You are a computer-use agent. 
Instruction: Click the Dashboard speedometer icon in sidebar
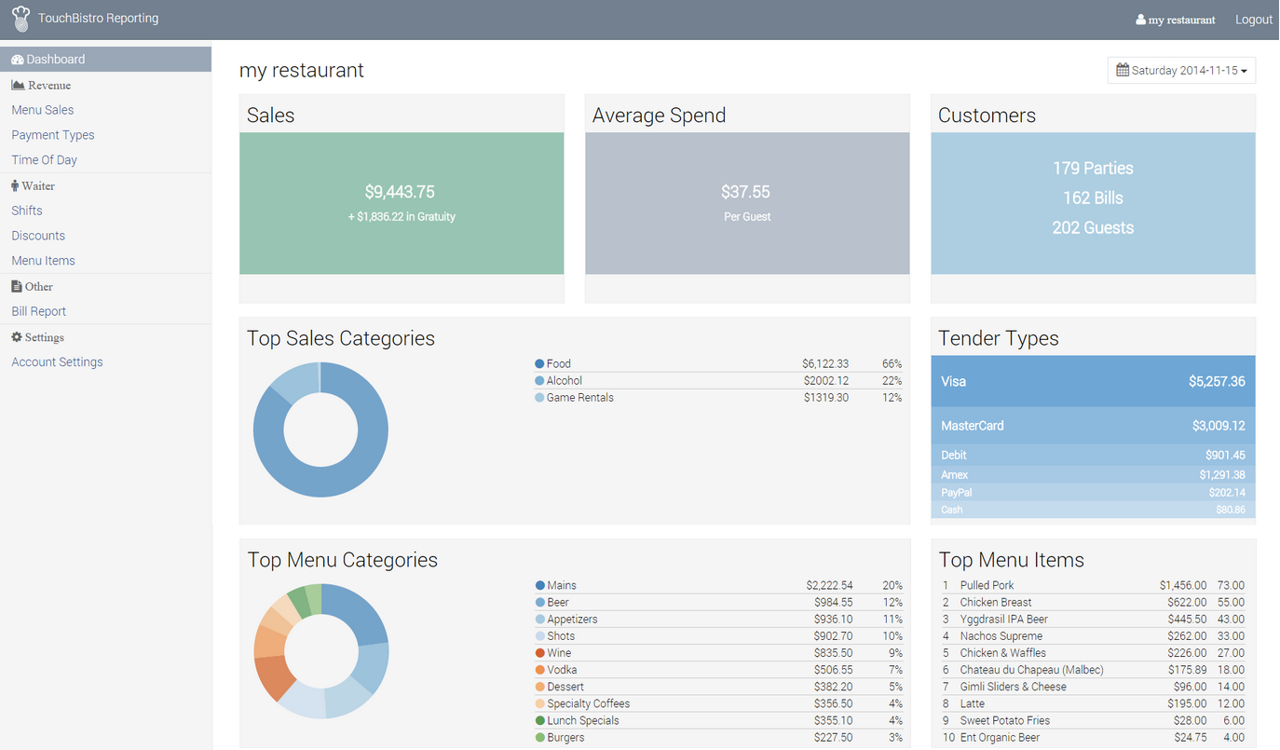point(17,59)
